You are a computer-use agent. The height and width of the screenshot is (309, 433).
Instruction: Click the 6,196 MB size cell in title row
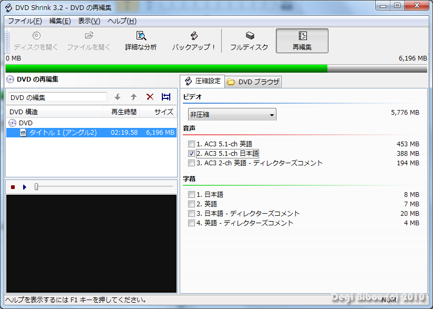[160, 133]
